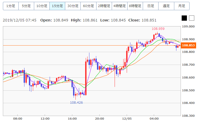The height and width of the screenshot is (122, 199).
Task: Click the 108.300 price axis label
Action: (188, 116)
